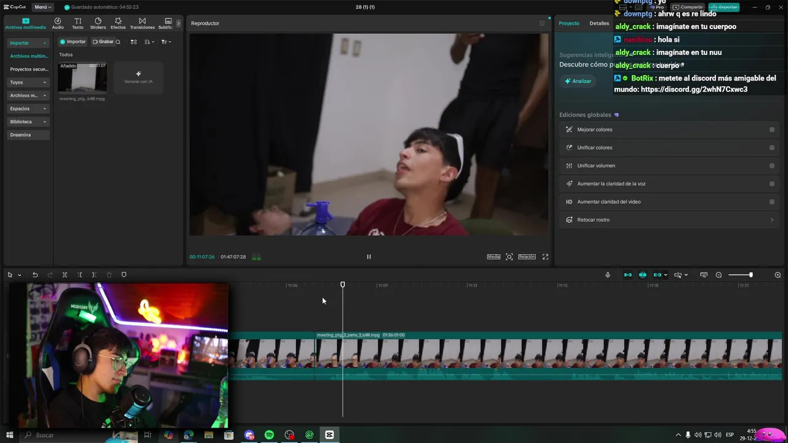Enable Aumentar la claridad de la voz
This screenshot has width=788, height=443.
point(772,184)
